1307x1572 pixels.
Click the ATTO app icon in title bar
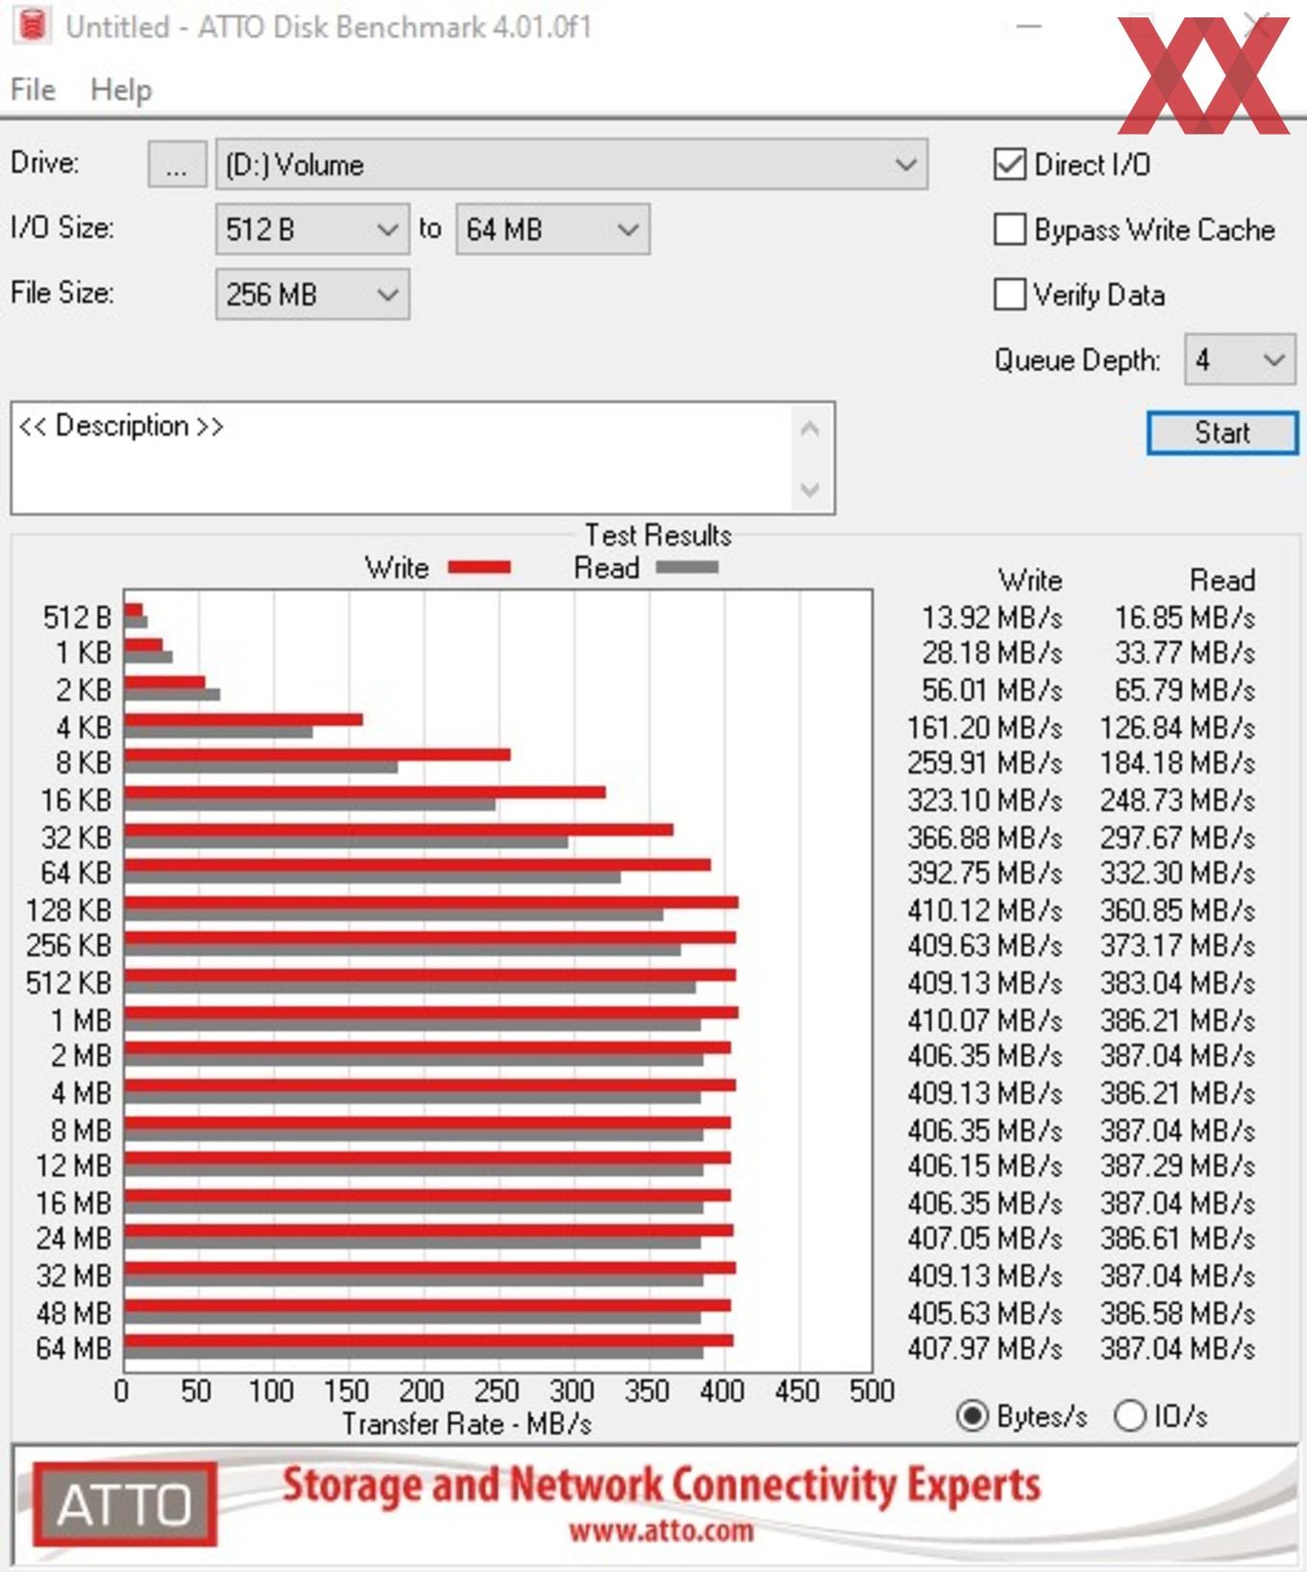click(x=32, y=26)
